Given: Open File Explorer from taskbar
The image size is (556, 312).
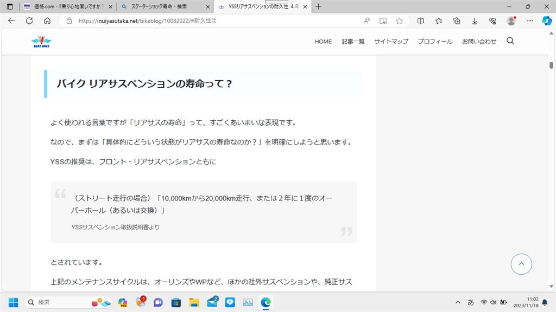Looking at the screenshot, I should 194,302.
